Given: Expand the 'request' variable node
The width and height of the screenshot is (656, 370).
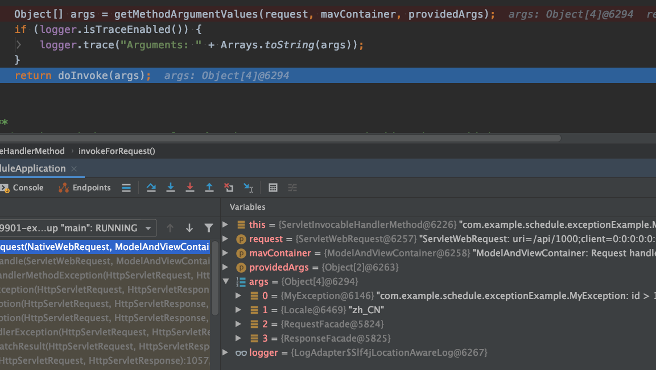Looking at the screenshot, I should point(225,239).
